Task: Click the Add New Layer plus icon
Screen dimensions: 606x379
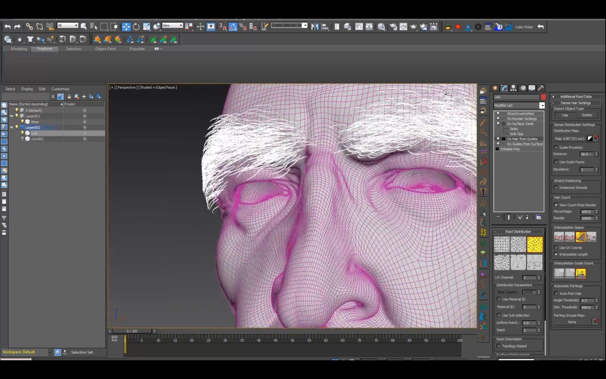Action: click(x=84, y=97)
